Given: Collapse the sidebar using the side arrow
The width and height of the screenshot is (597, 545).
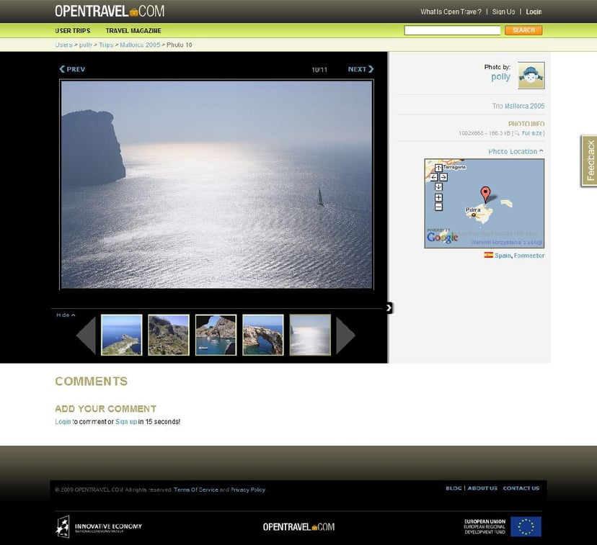Looking at the screenshot, I should (x=389, y=308).
